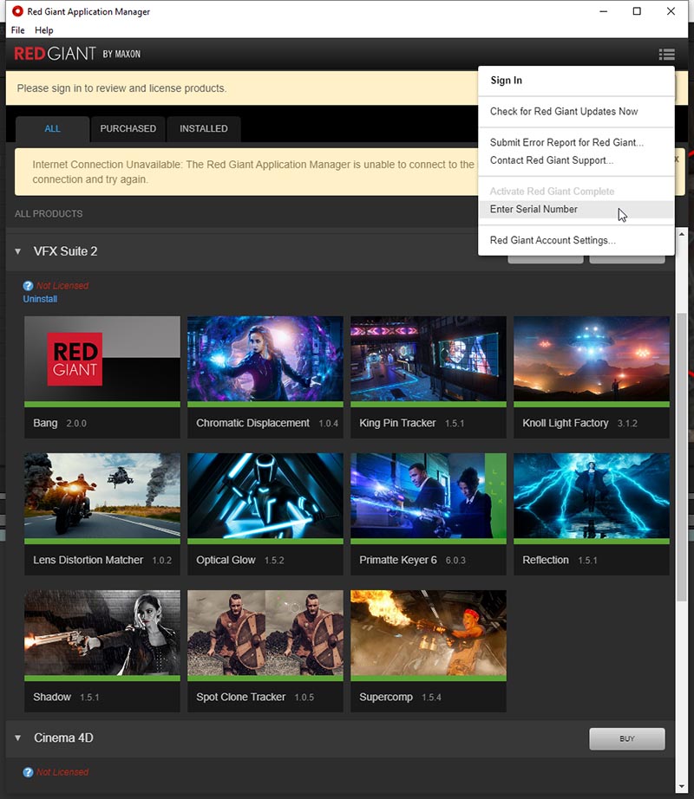Switch to the ALL tab

pyautogui.click(x=53, y=129)
